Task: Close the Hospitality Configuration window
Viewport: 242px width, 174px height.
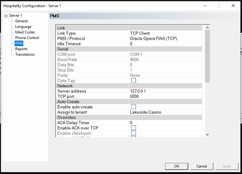Action: (x=233, y=5)
